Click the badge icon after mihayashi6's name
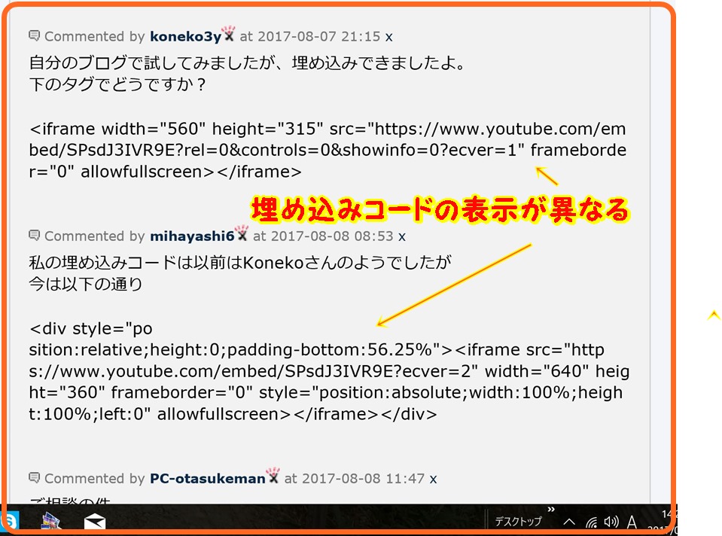The width and height of the screenshot is (722, 536). [242, 233]
